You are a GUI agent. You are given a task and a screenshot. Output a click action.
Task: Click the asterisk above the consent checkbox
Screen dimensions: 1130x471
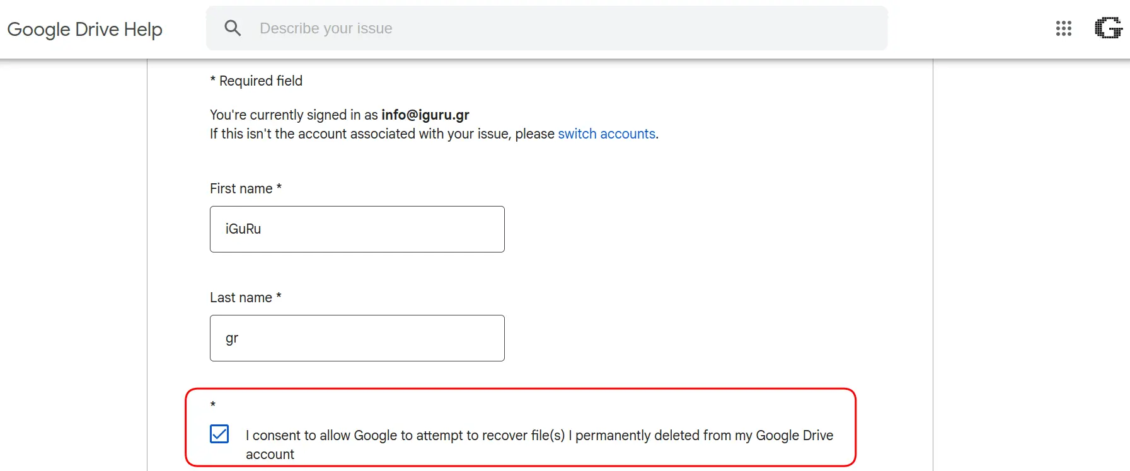pos(213,405)
